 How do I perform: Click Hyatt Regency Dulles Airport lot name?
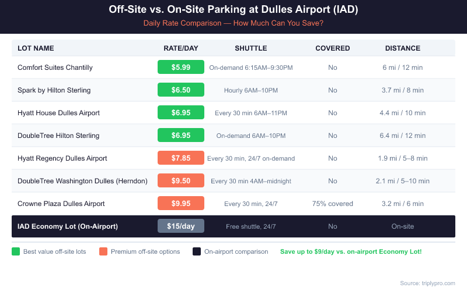pos(62,158)
